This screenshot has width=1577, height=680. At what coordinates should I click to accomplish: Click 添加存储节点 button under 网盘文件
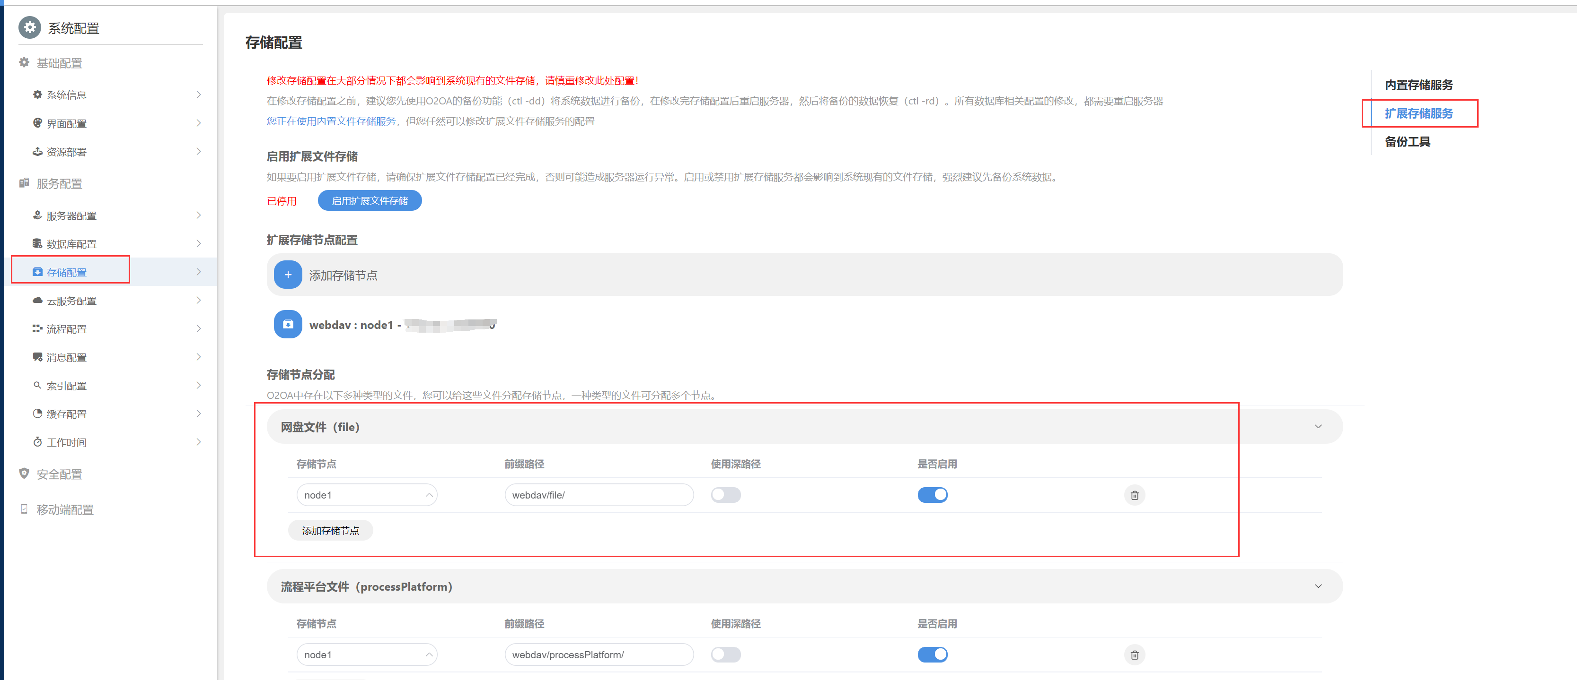[x=330, y=530]
